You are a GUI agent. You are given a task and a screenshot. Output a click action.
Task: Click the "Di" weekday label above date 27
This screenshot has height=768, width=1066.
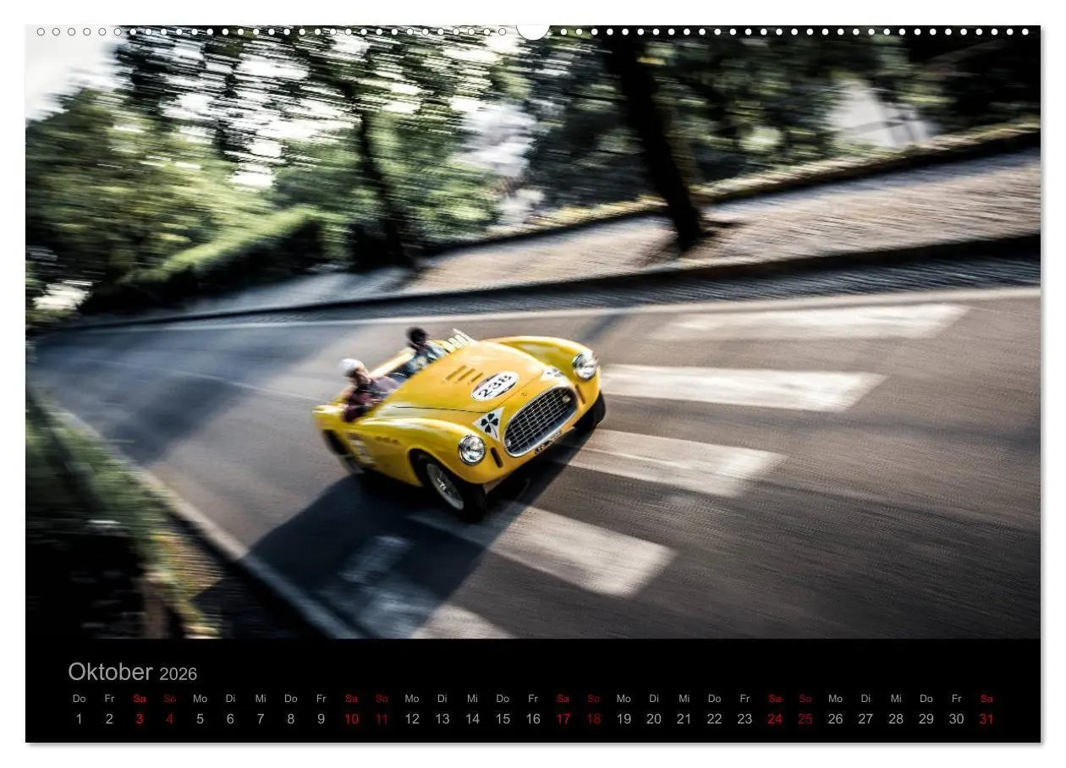[865, 699]
